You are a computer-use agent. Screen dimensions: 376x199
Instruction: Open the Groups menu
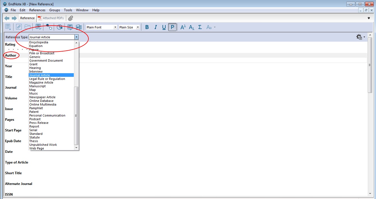55,10
